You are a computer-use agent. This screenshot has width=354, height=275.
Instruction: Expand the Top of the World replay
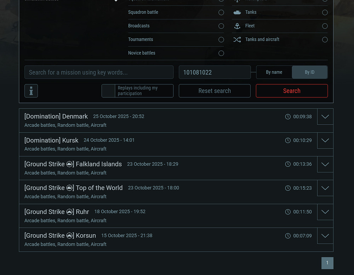[x=325, y=188]
